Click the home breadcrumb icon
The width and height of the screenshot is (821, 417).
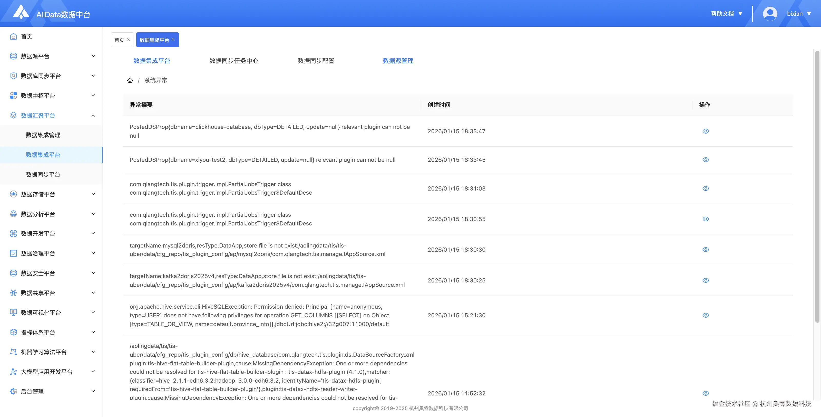click(x=130, y=80)
